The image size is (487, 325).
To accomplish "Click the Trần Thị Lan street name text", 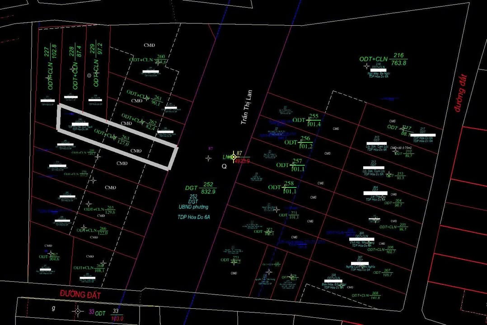I will [247, 107].
